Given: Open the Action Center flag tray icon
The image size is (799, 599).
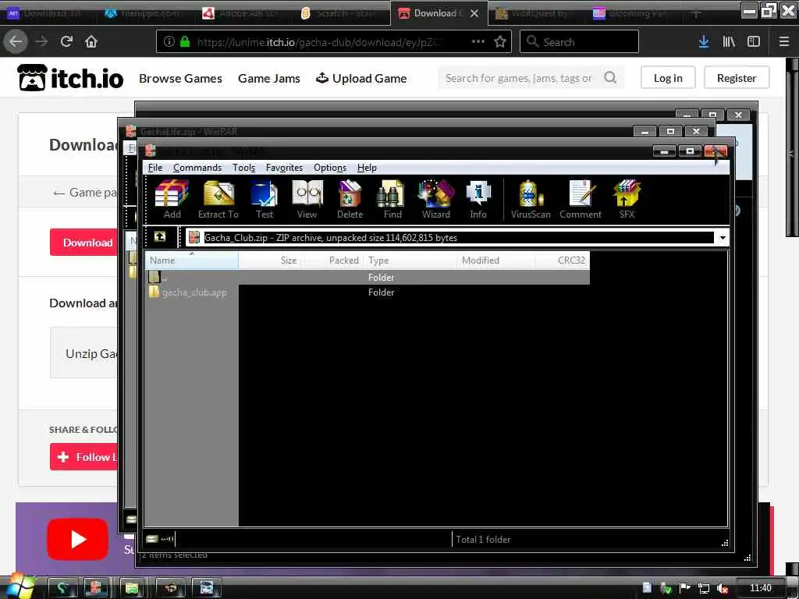Looking at the screenshot, I should [685, 588].
